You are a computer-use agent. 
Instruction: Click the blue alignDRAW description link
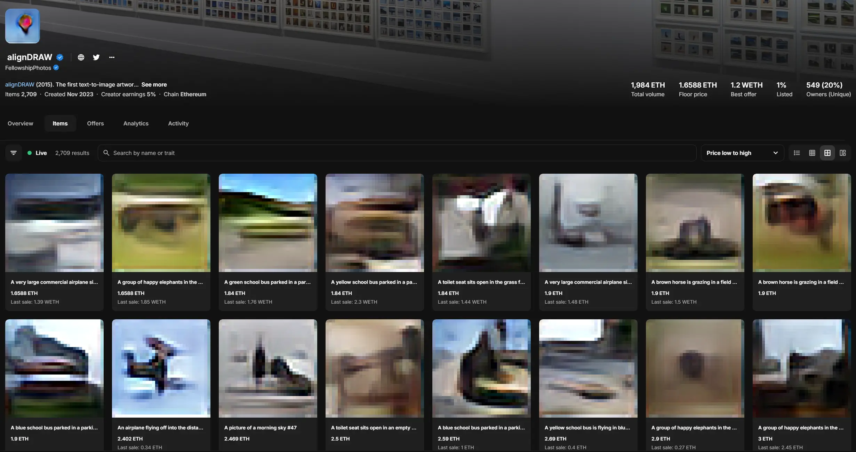[19, 84]
